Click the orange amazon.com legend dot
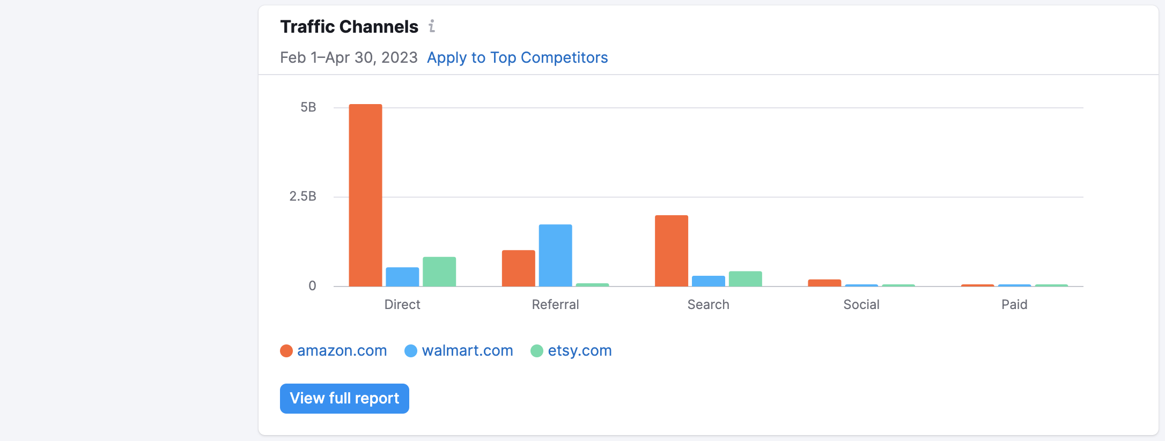 tap(286, 350)
